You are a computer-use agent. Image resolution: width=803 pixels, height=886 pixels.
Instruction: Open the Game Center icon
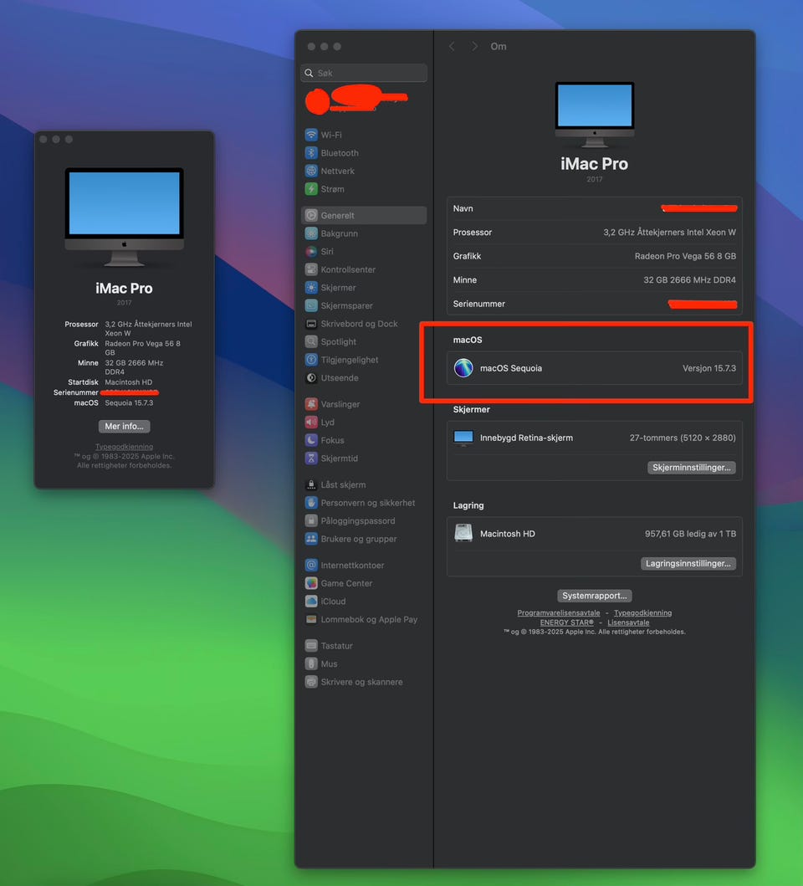pyautogui.click(x=311, y=583)
